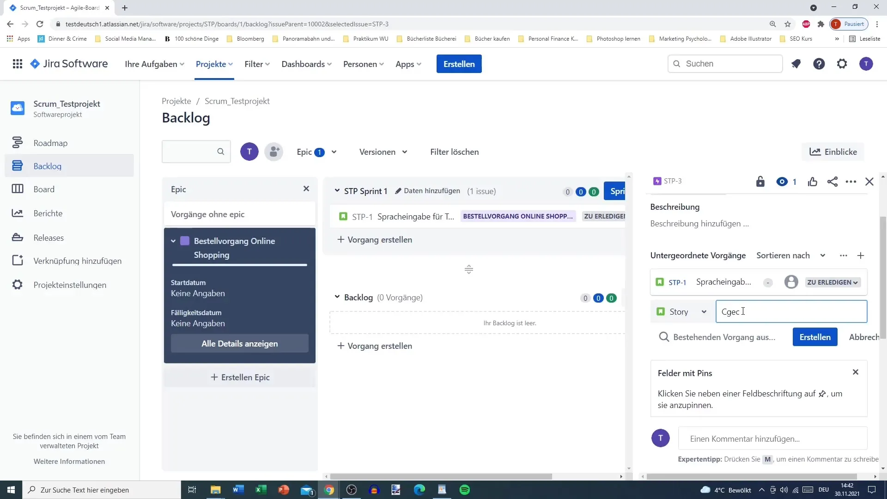The width and height of the screenshot is (887, 499).
Task: Click the lock icon on STP-3
Action: (x=759, y=181)
